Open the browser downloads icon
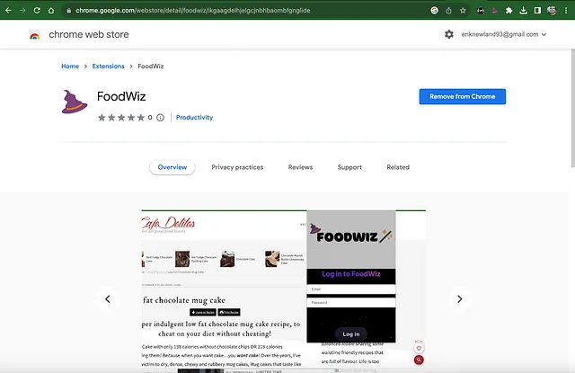This screenshot has height=373, width=575. (x=523, y=10)
